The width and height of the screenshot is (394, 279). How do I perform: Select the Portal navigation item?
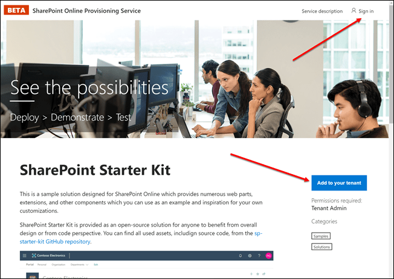(30, 265)
